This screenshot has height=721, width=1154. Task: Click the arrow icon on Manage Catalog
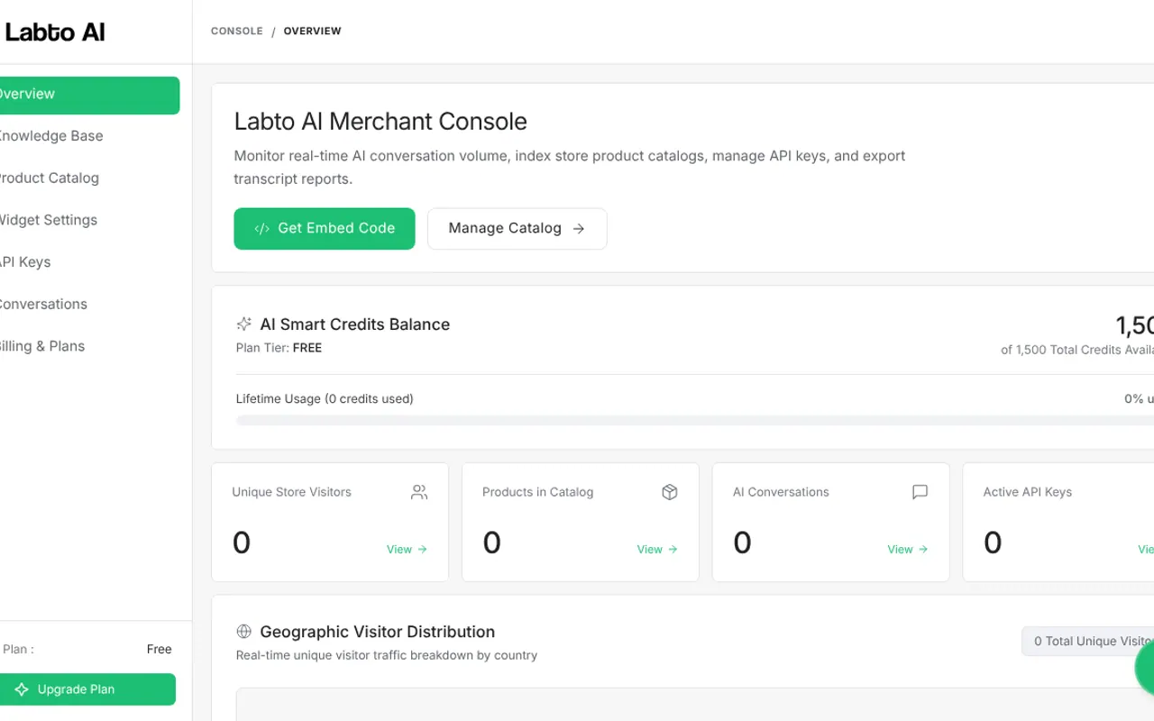point(579,229)
